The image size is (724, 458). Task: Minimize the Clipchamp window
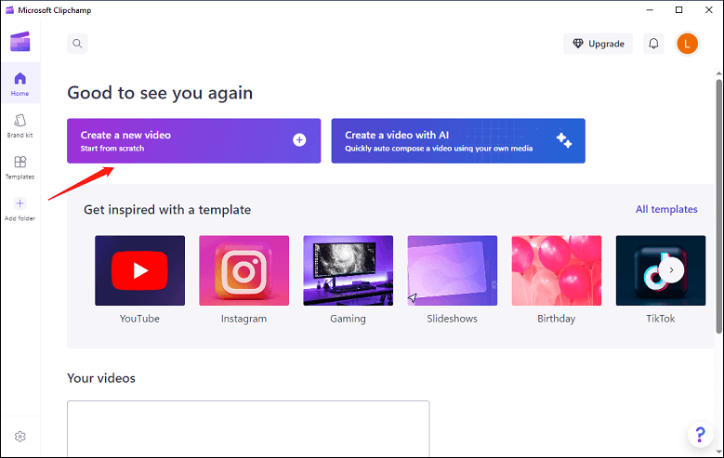coord(650,9)
